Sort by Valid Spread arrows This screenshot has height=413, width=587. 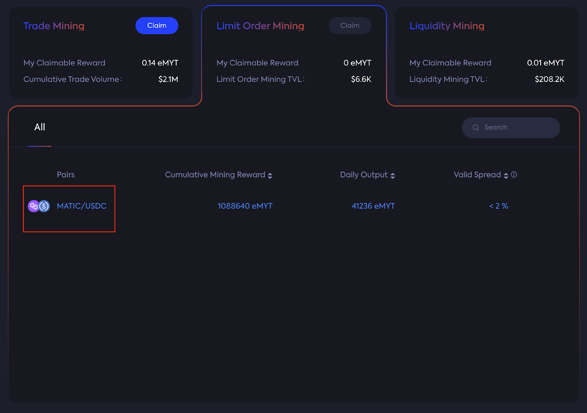click(506, 175)
